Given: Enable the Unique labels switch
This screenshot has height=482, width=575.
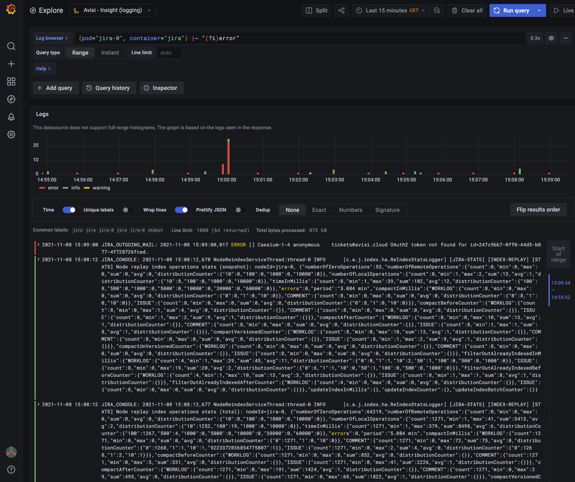Looking at the screenshot, I should tap(128, 210).
